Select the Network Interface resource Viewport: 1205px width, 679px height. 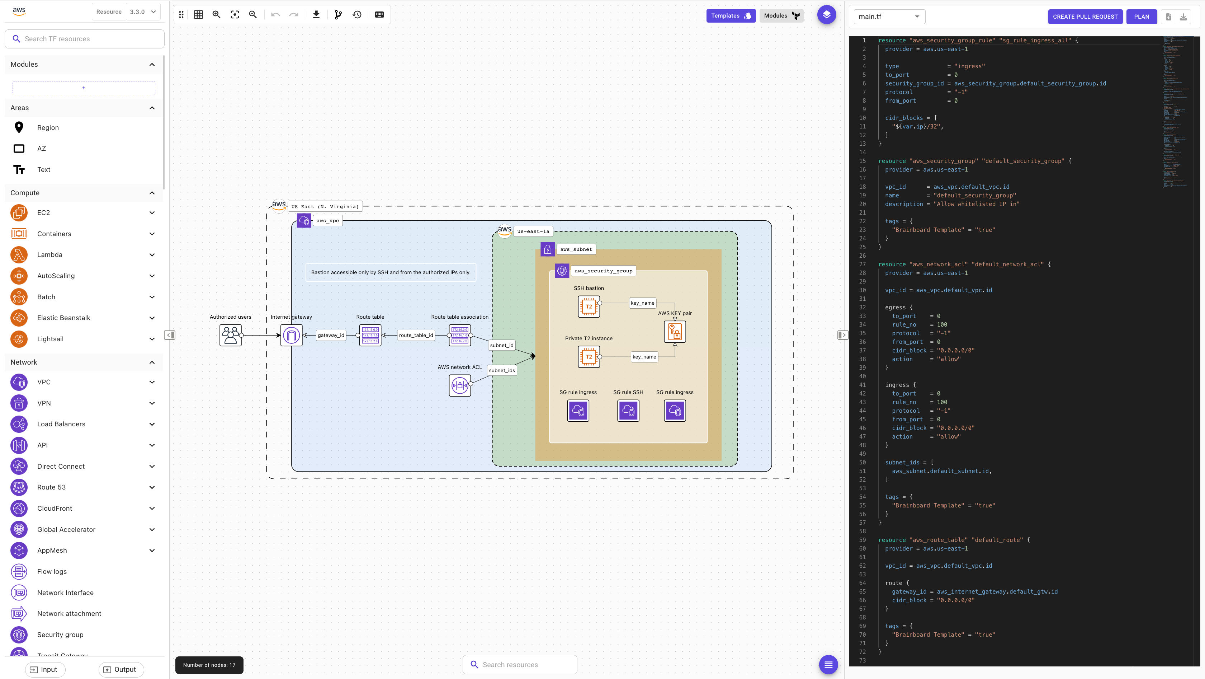(84, 593)
